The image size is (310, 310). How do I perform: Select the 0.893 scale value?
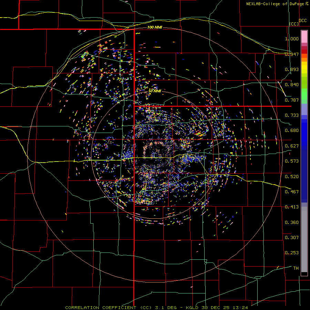click(292, 69)
